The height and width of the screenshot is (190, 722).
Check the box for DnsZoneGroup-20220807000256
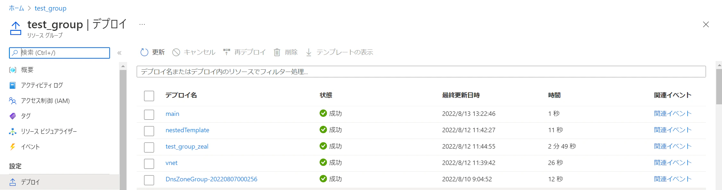click(149, 180)
